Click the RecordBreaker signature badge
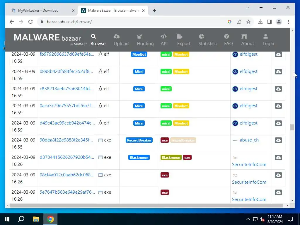300x225 pixels. point(139,140)
